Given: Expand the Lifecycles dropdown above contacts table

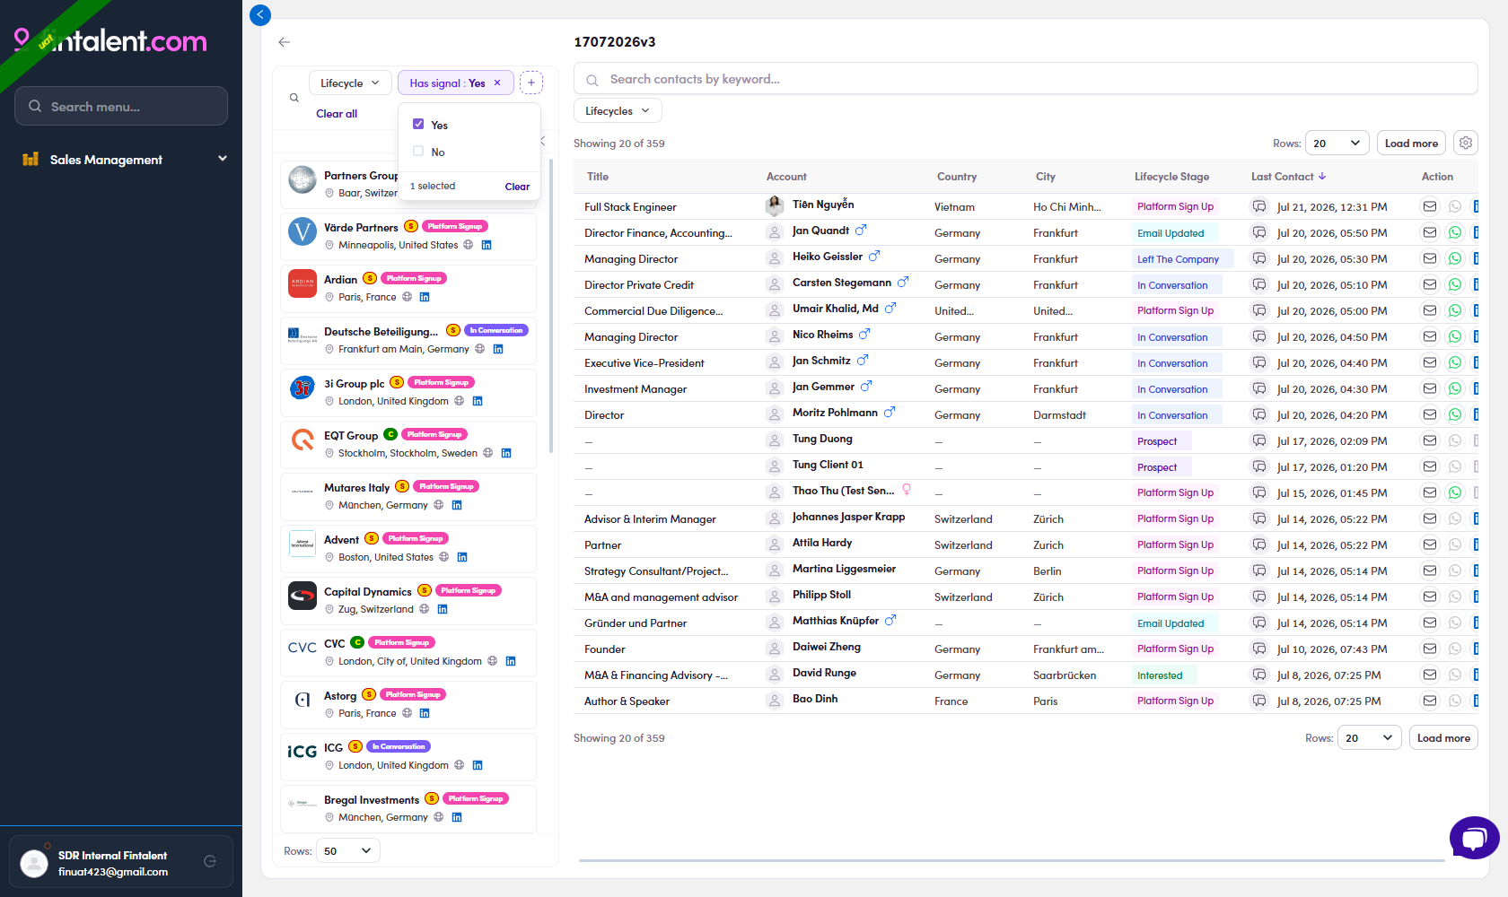Looking at the screenshot, I should coord(618,111).
